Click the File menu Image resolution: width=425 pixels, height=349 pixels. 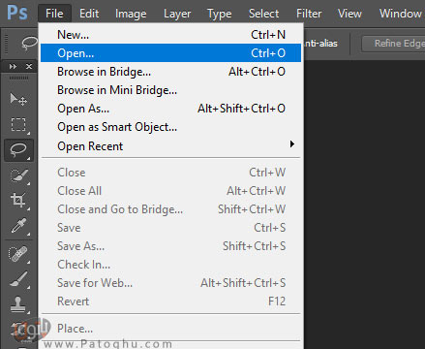[x=54, y=14]
